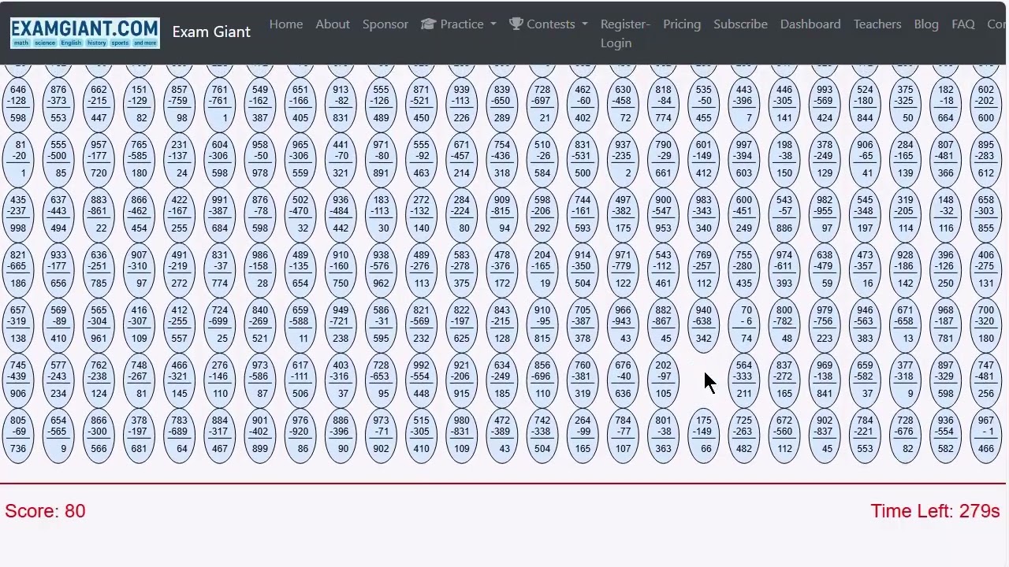Click the oval 604 − 306 = 598
This screenshot has height=567, width=1009.
(x=220, y=159)
